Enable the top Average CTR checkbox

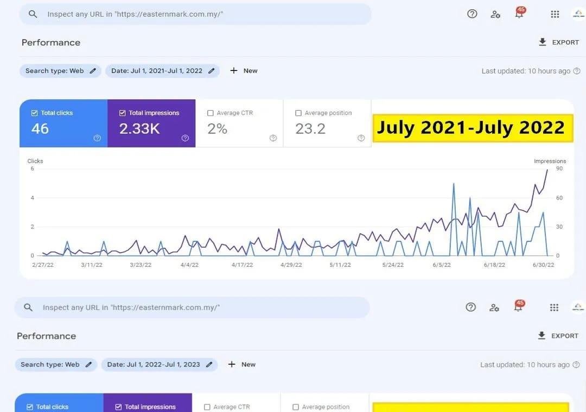coord(211,113)
